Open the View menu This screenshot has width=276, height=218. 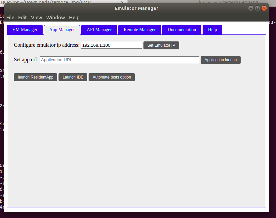[x=36, y=17]
